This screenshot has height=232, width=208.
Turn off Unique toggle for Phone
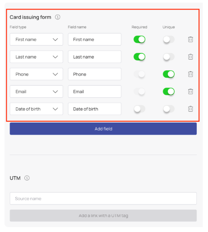click(169, 74)
